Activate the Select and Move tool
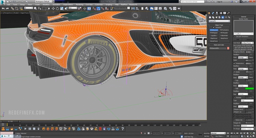This screenshot has width=256, height=138. (x=53, y=8)
